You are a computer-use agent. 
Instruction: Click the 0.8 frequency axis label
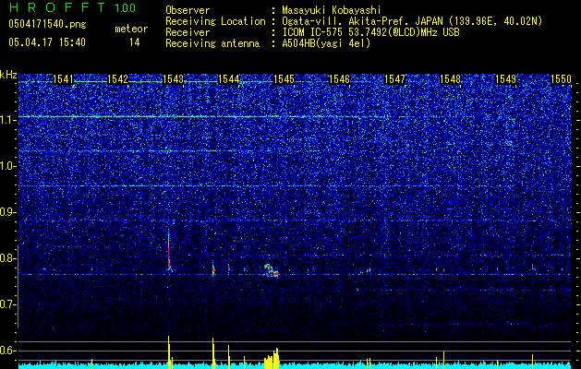pos(8,258)
